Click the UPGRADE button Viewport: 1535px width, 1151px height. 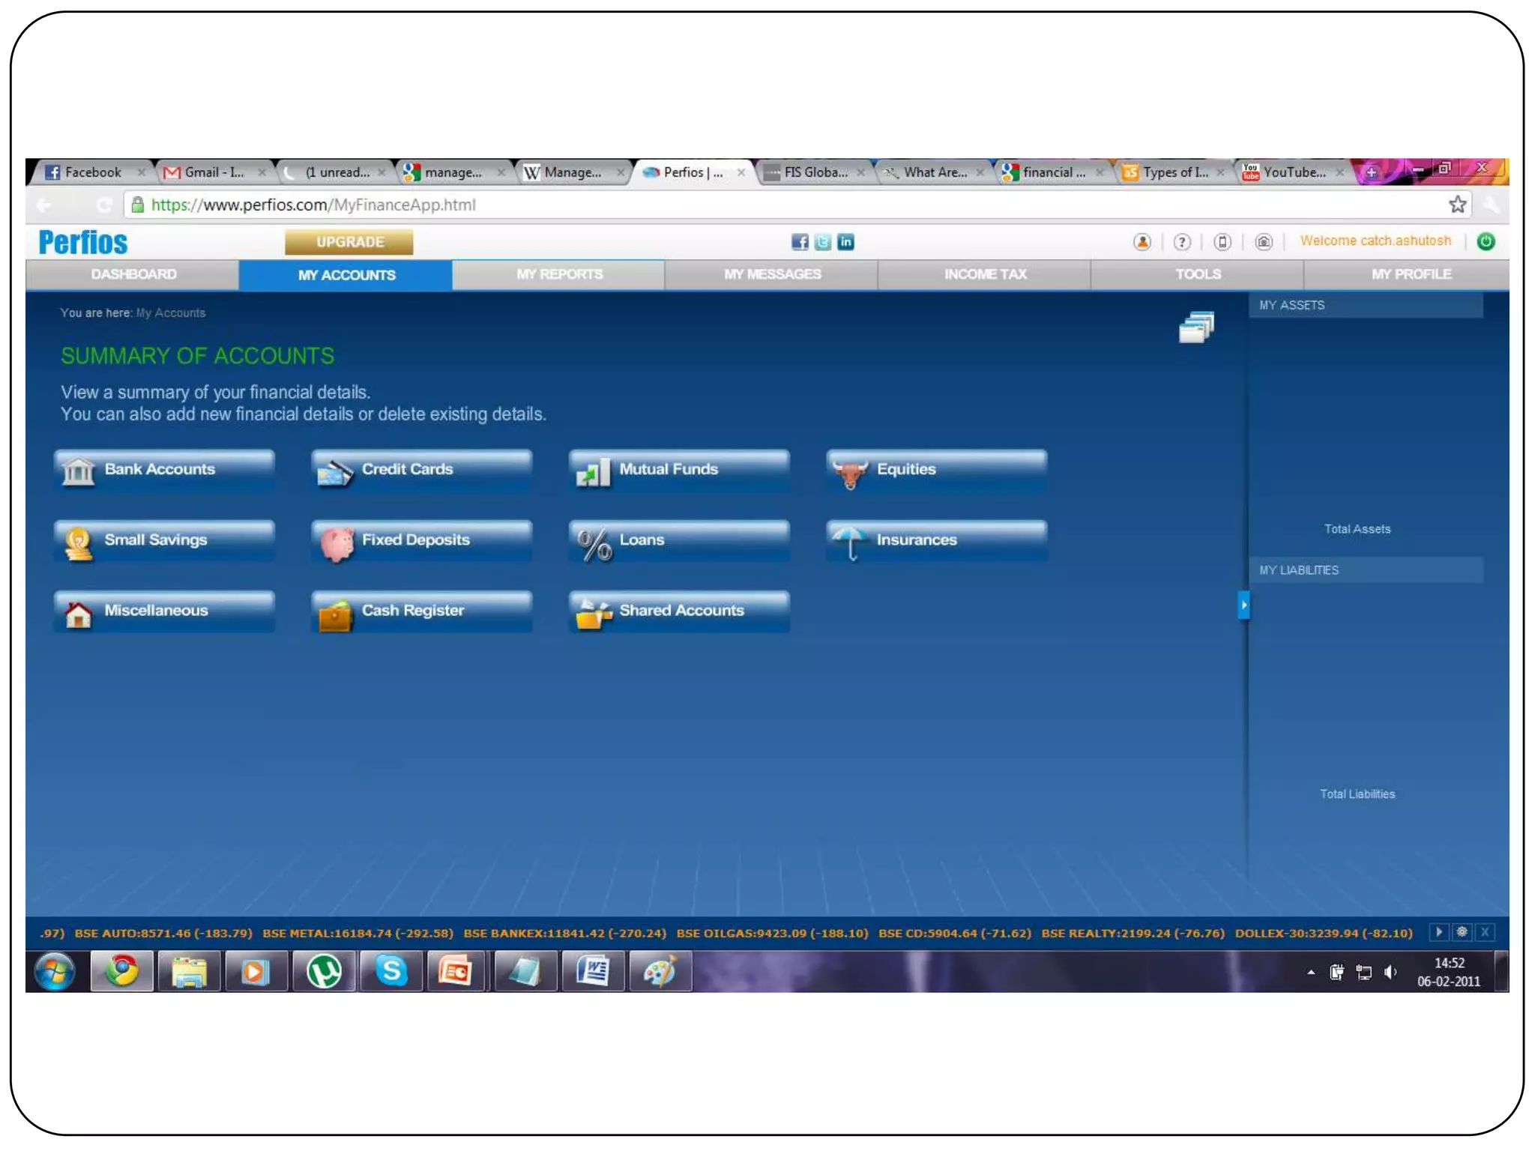349,242
